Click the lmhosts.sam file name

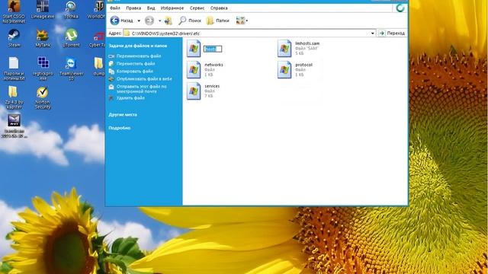[x=307, y=43]
